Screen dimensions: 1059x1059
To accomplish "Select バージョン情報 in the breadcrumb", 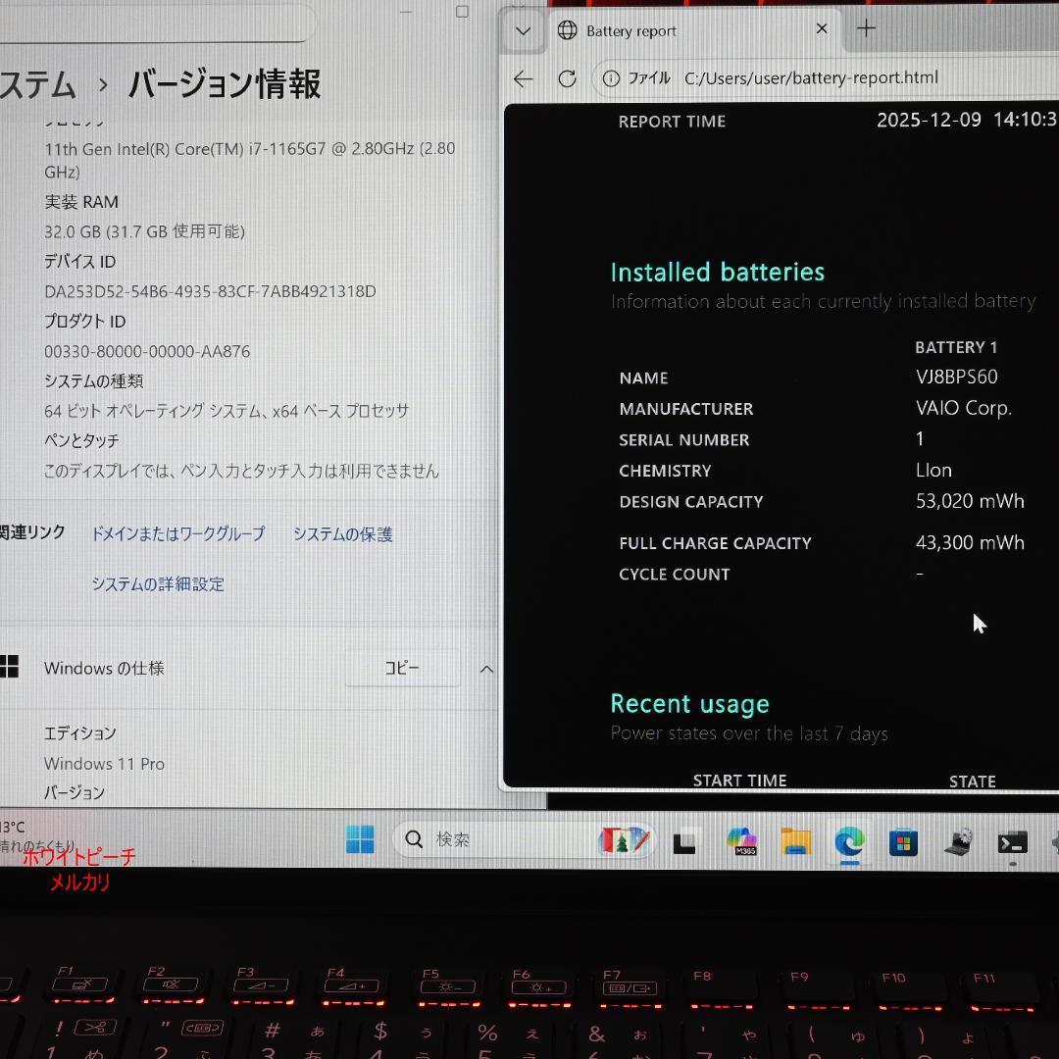I will pos(223,86).
